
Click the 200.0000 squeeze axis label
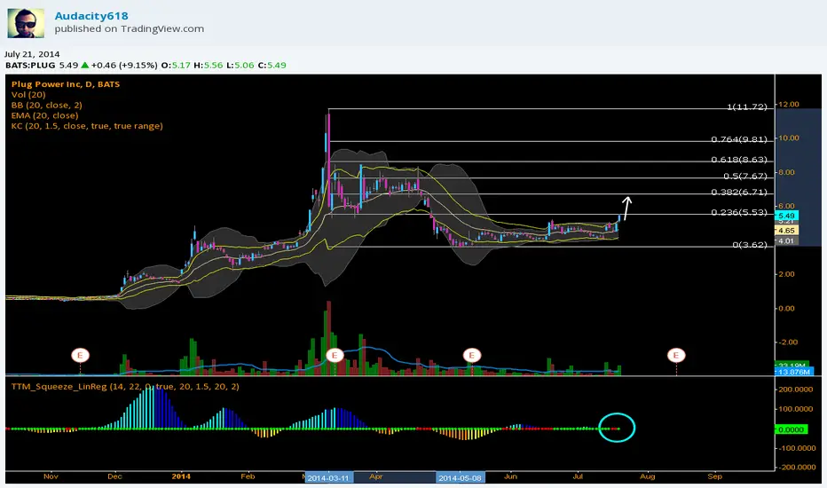click(797, 390)
